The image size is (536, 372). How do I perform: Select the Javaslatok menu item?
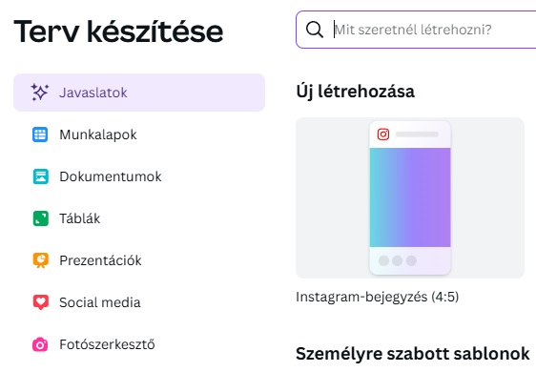[139, 93]
